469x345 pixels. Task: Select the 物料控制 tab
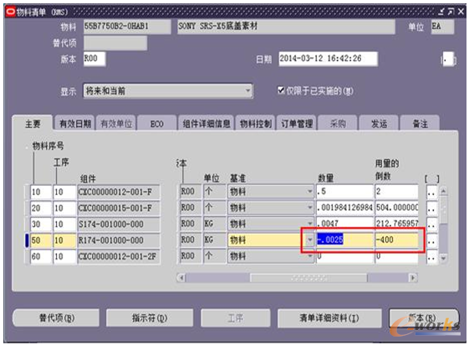[256, 123]
